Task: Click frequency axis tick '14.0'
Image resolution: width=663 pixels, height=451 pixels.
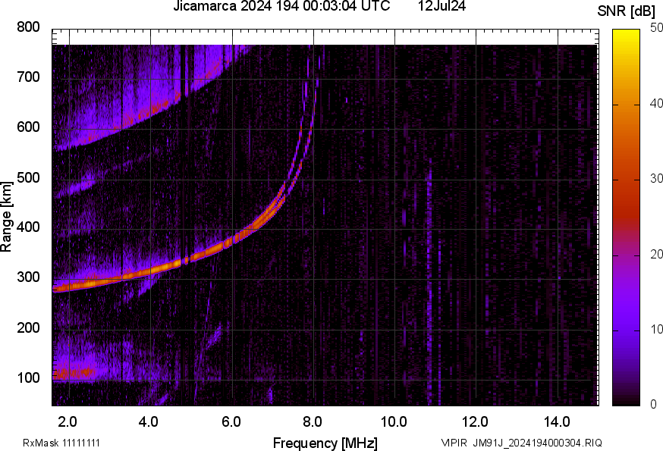Action: [557, 422]
